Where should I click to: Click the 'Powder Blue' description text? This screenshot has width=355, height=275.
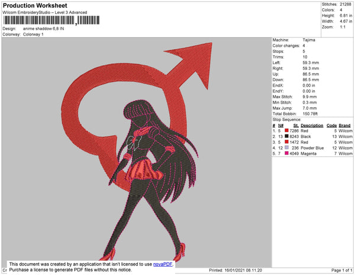pos(312,148)
